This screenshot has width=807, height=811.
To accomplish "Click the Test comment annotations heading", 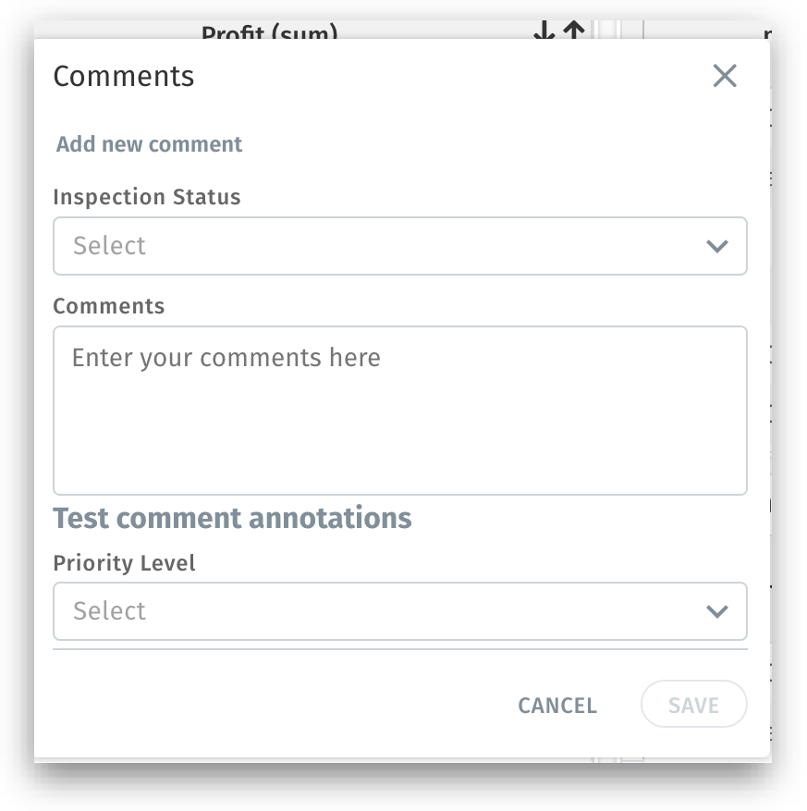I will point(232,518).
